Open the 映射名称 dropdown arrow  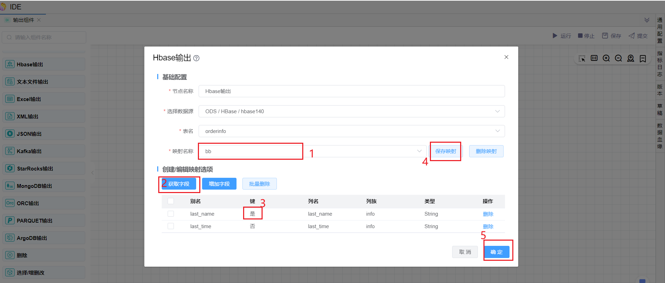[419, 151]
